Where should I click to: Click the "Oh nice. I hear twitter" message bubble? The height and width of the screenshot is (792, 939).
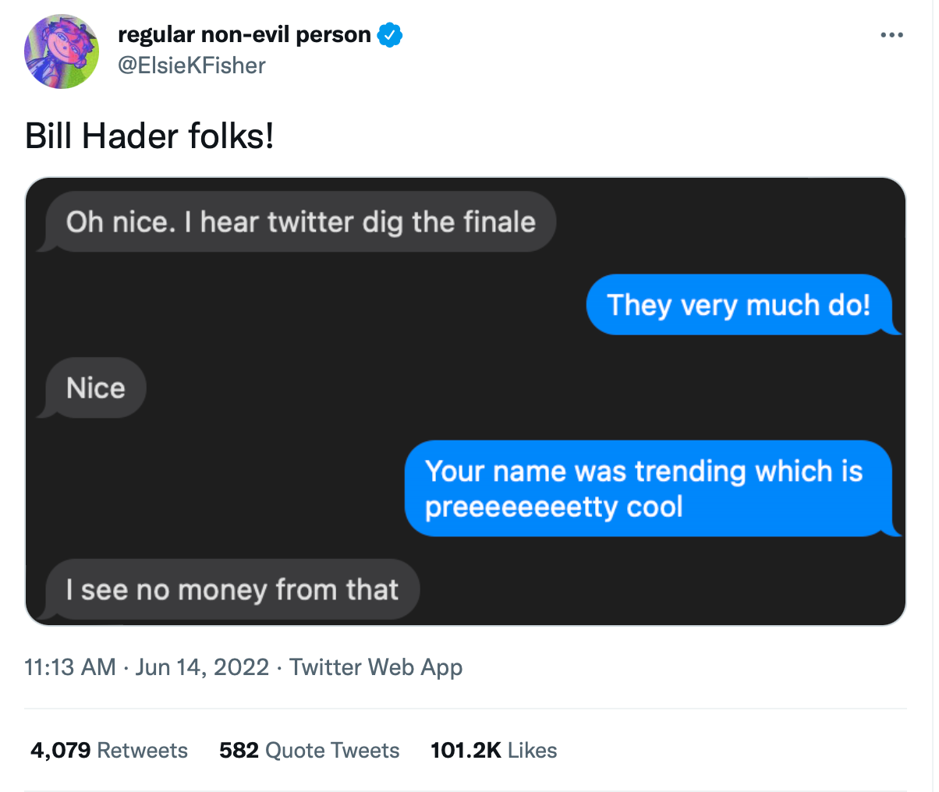coord(300,222)
